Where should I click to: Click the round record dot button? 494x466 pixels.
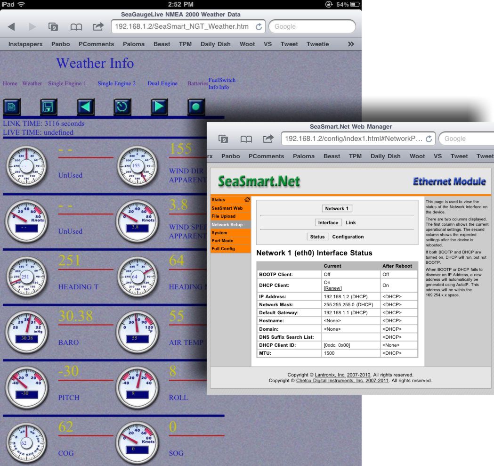[196, 107]
